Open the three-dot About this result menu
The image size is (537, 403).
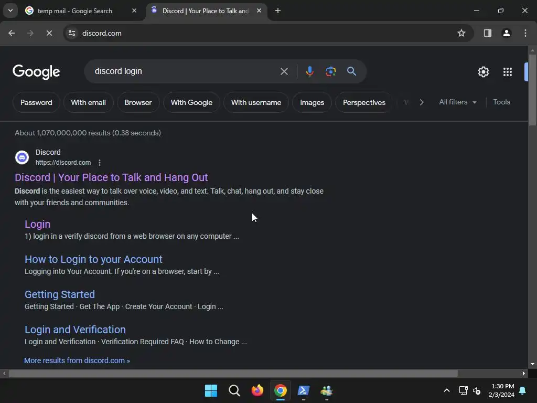click(100, 163)
